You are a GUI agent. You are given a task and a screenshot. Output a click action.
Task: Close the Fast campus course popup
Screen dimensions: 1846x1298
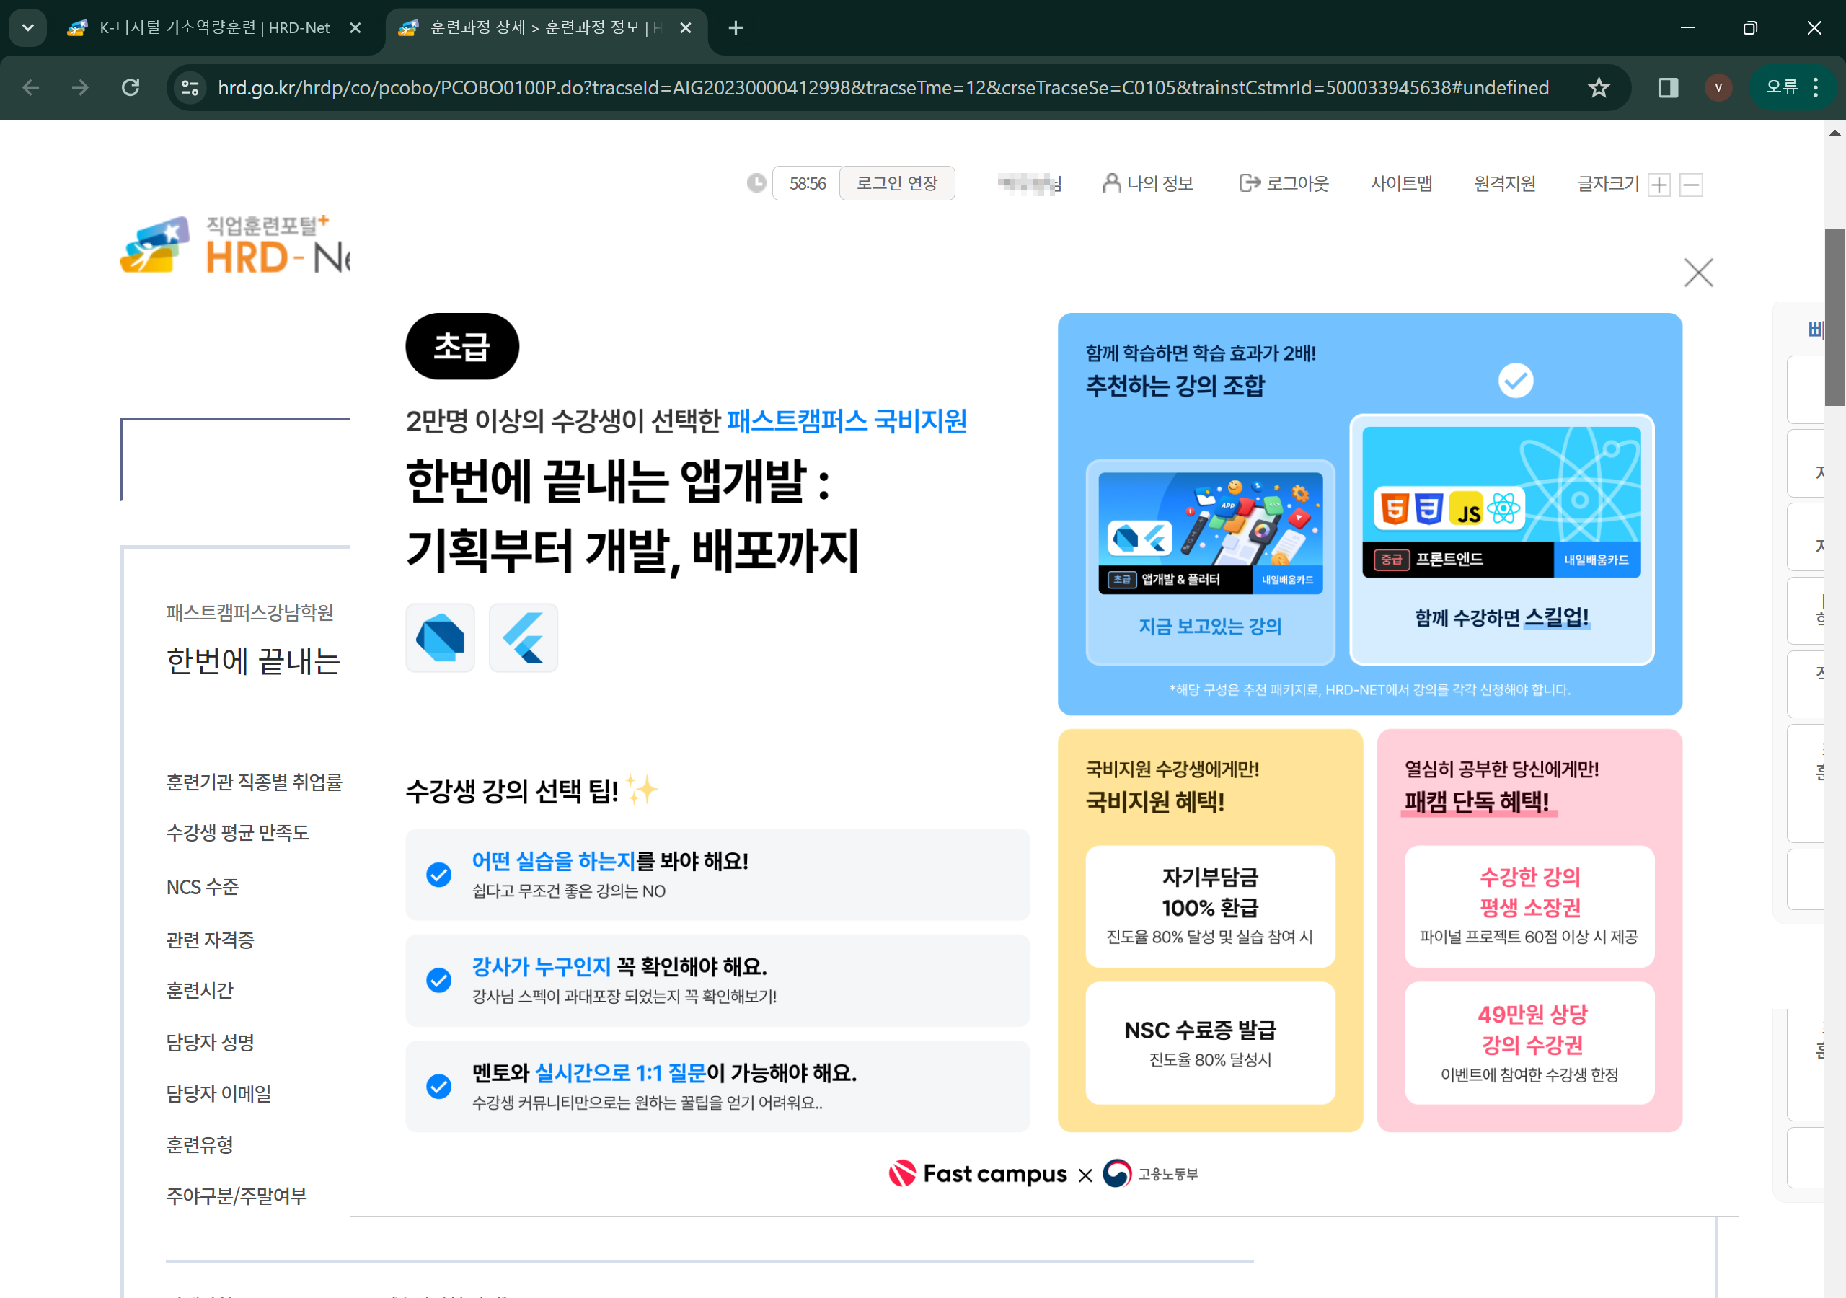click(x=1698, y=273)
